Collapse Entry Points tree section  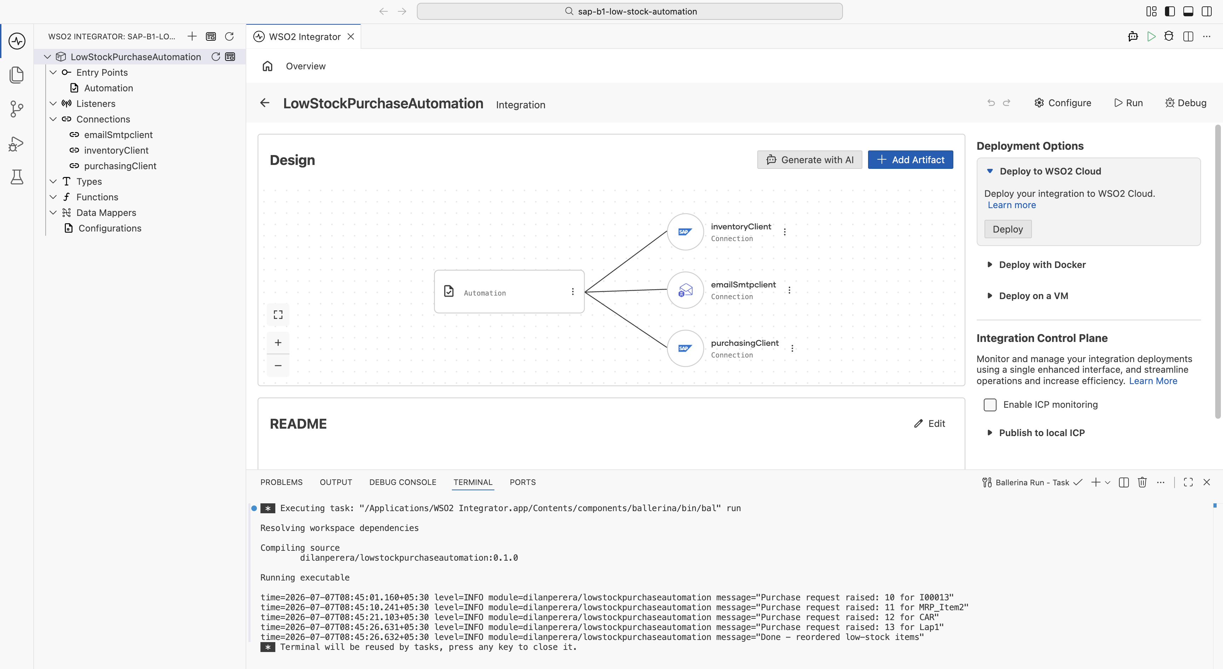[53, 72]
